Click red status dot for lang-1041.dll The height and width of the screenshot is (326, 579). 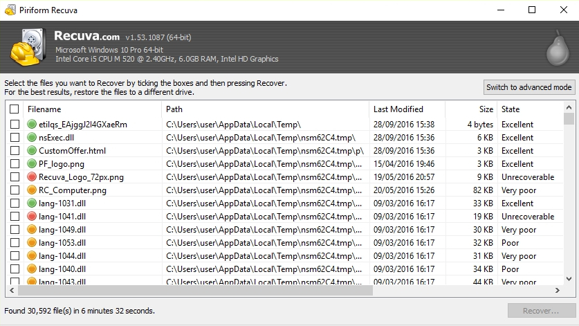click(x=31, y=217)
